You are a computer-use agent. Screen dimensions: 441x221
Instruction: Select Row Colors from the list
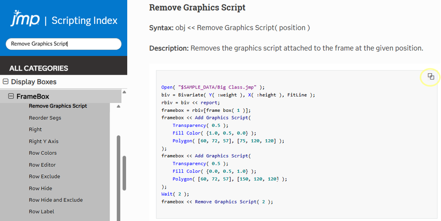(x=43, y=153)
